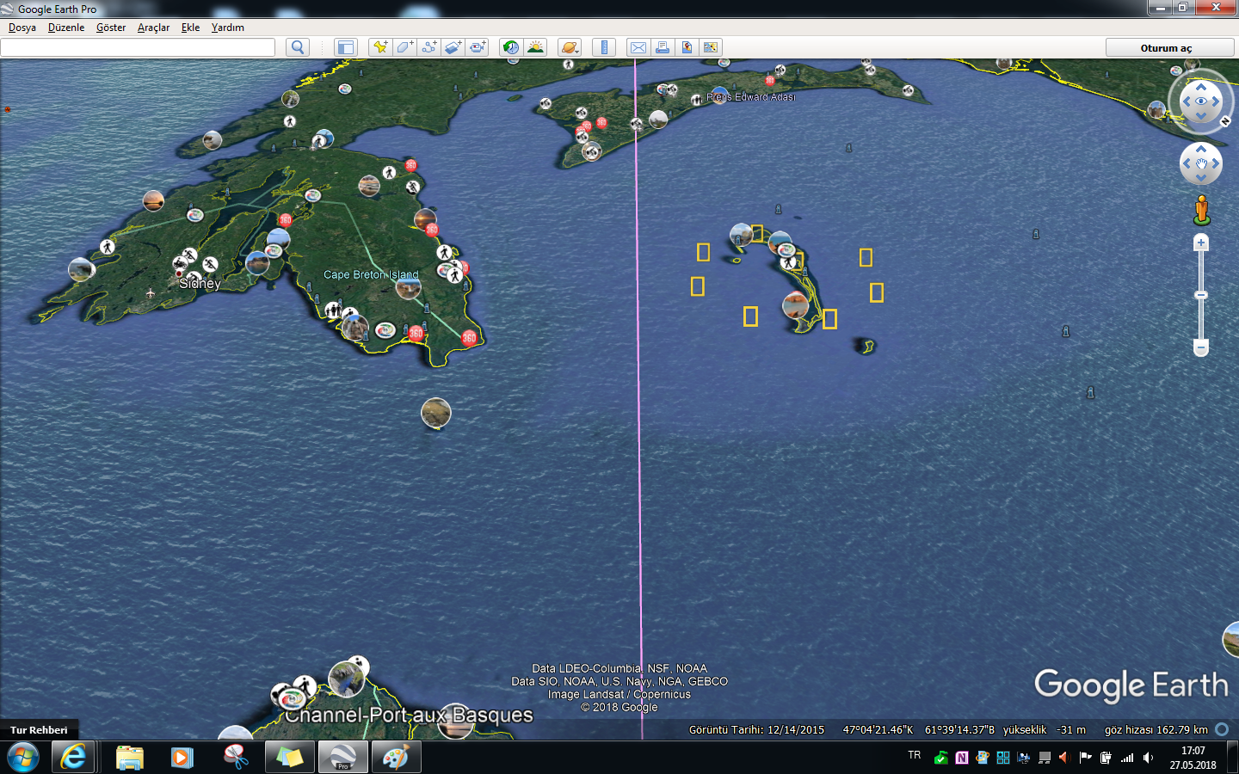
Task: Click the streaming status circle in status bar
Action: 1222,729
